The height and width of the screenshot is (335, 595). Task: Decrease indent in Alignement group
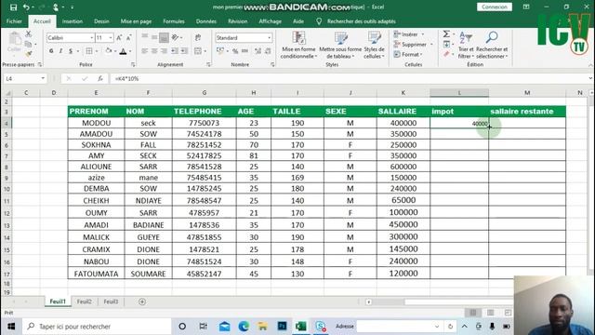pyautogui.click(x=175, y=51)
